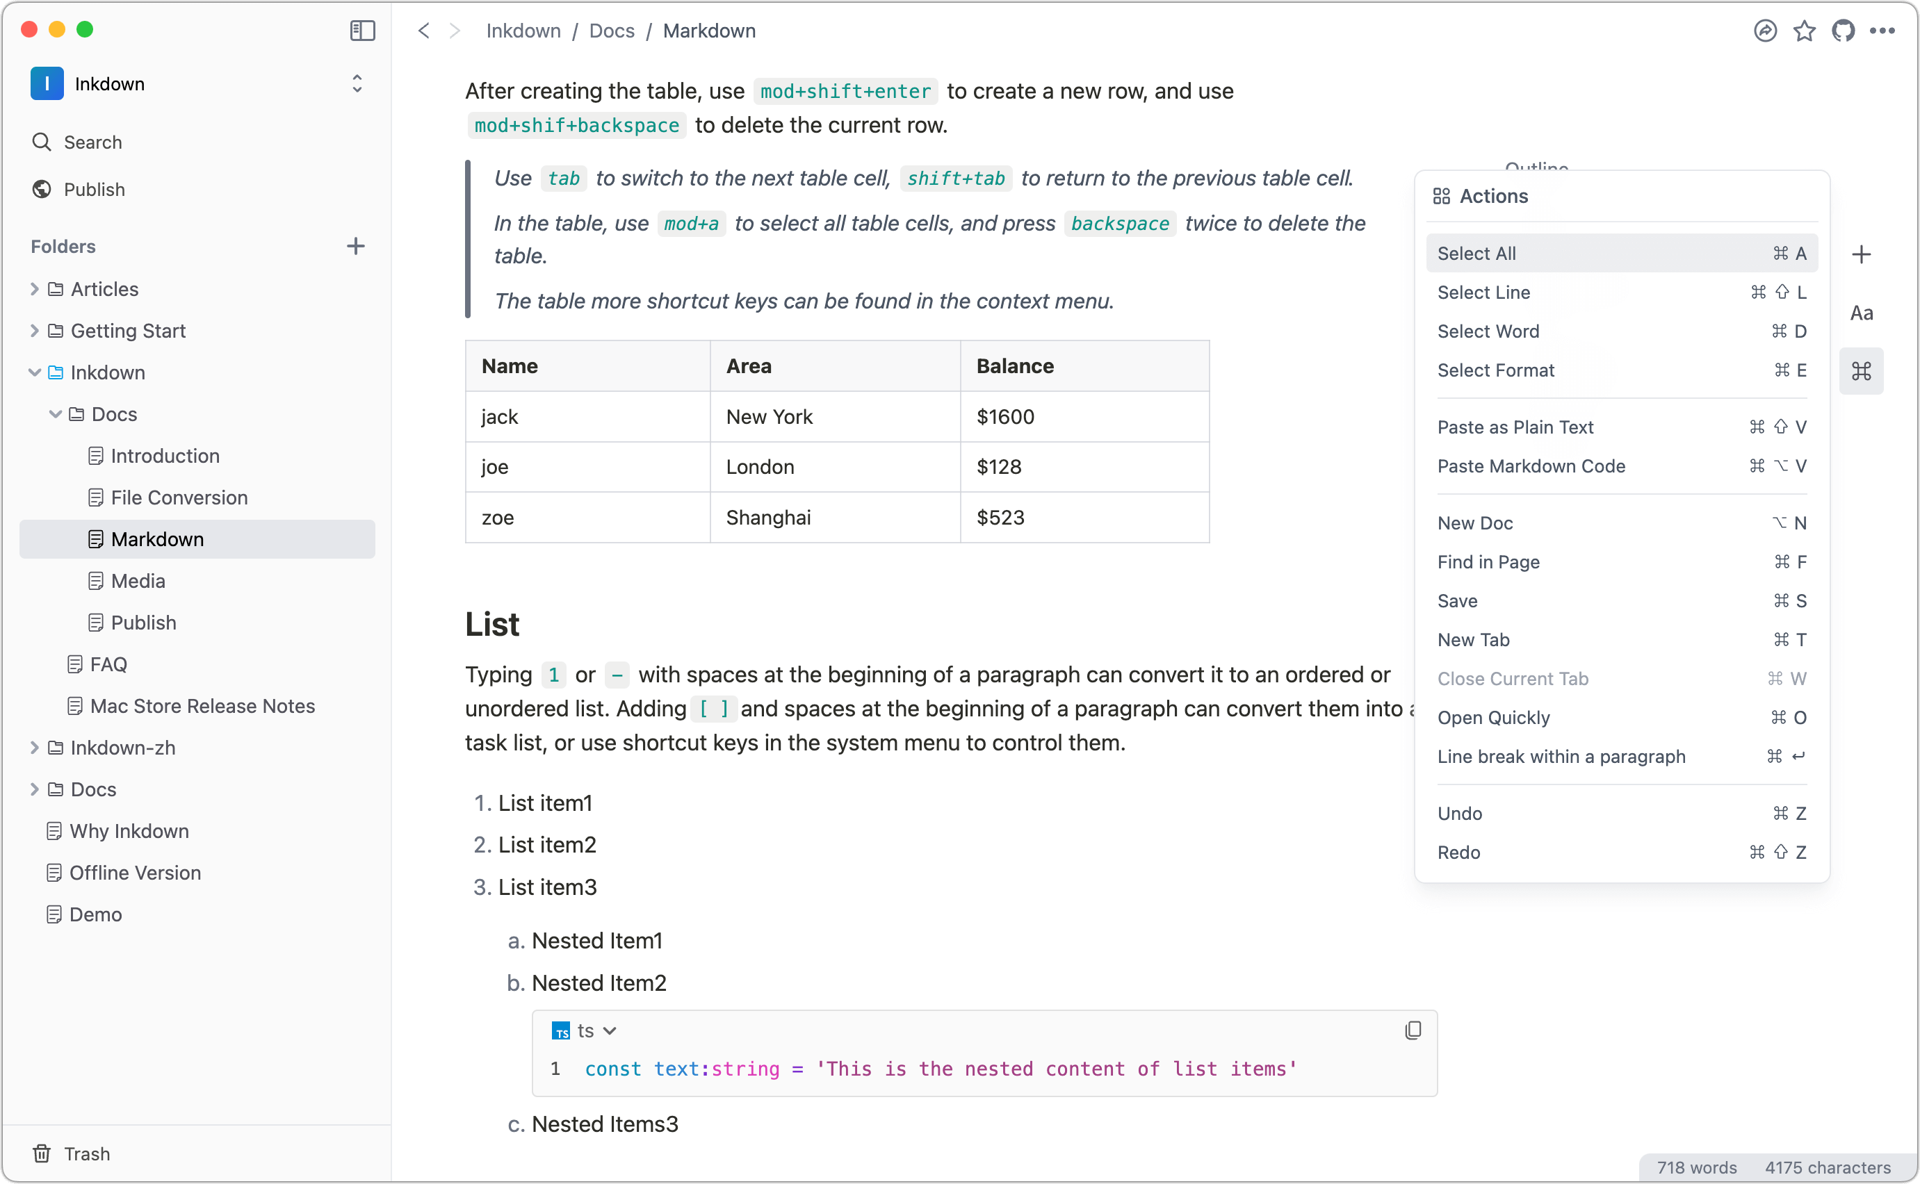The image size is (1920, 1184).
Task: Choose Select Word action
Action: pyautogui.click(x=1622, y=331)
